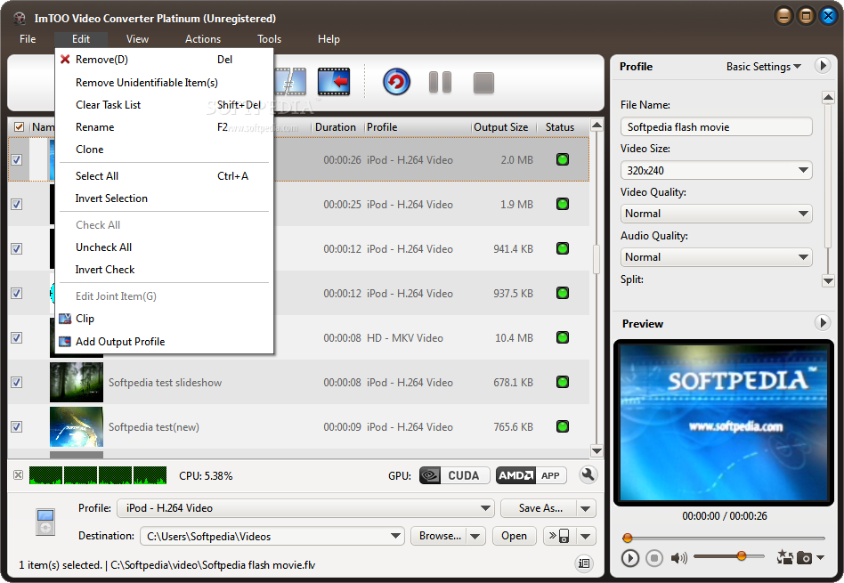Expand the arrow beside the transfer to device icon
844x583 pixels.
point(586,536)
